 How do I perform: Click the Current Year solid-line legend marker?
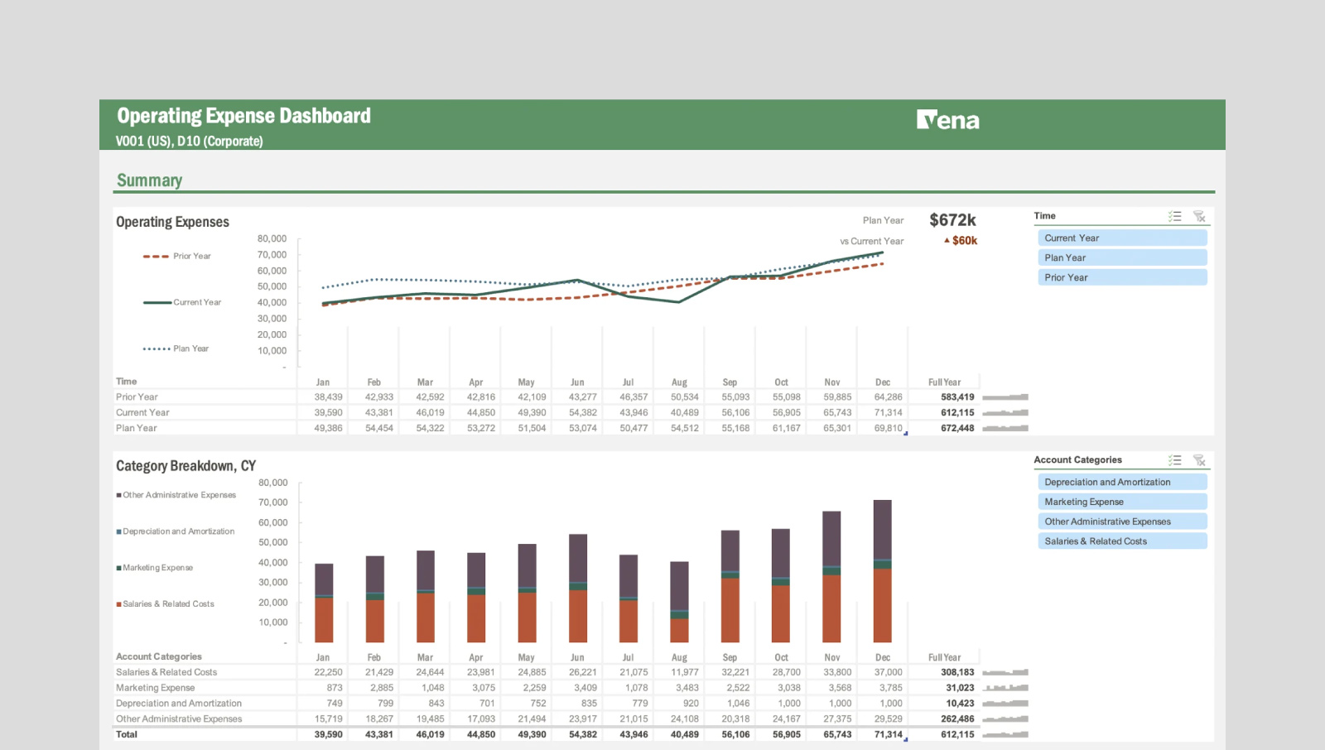tap(157, 302)
